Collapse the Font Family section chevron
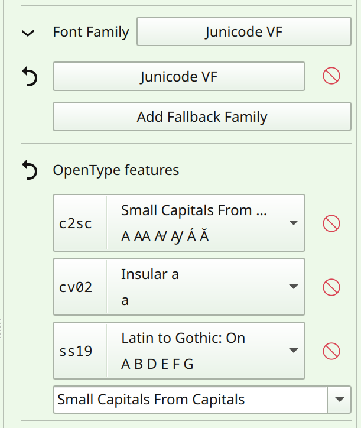The width and height of the screenshot is (361, 428). coord(28,33)
